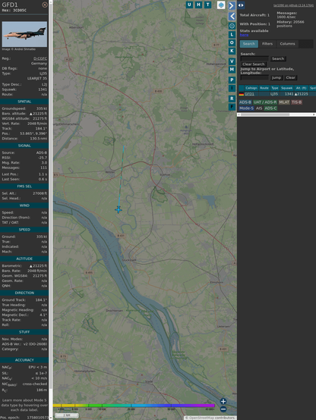
Task: Toggle the ADS-B source filter
Action: coord(245,102)
